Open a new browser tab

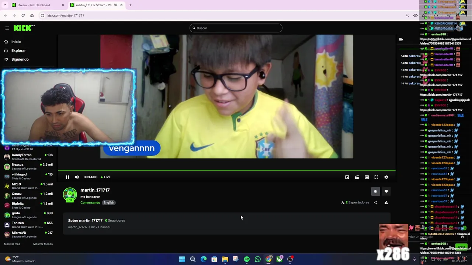click(x=130, y=5)
